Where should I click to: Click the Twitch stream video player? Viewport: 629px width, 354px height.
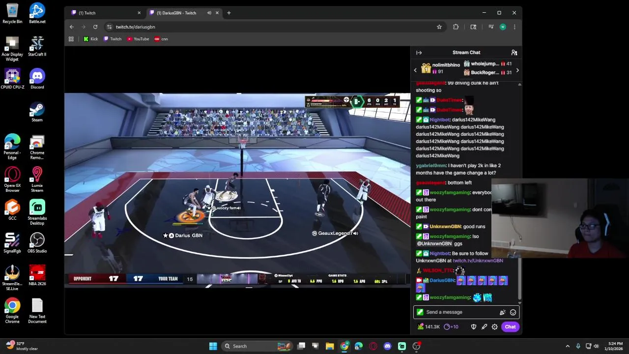[x=237, y=190]
